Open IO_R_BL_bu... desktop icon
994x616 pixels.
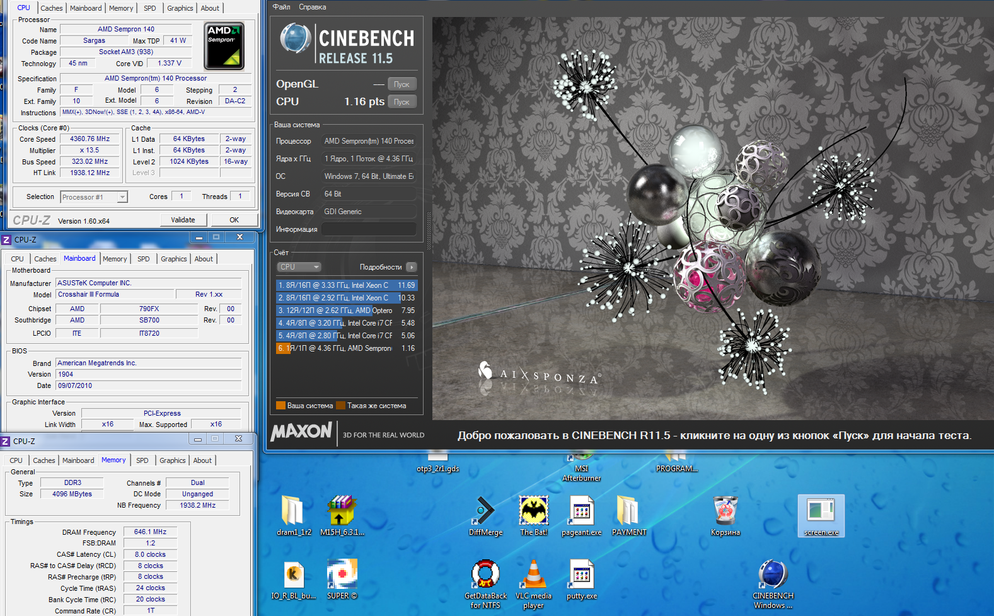[293, 574]
